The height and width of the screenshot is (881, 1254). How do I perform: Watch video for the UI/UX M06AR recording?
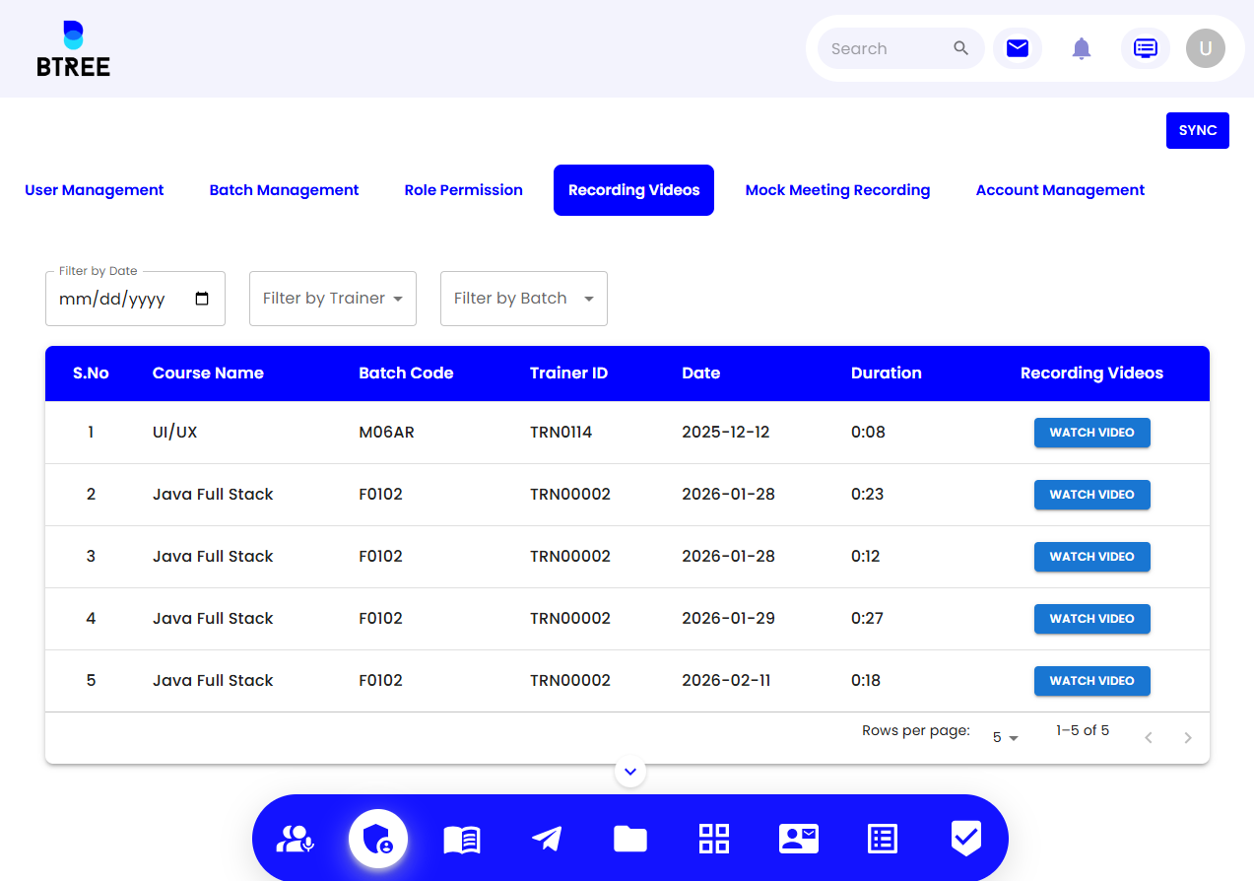(x=1091, y=433)
